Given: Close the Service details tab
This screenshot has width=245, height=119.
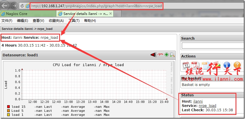Looking at the screenshot, I should (111, 14).
